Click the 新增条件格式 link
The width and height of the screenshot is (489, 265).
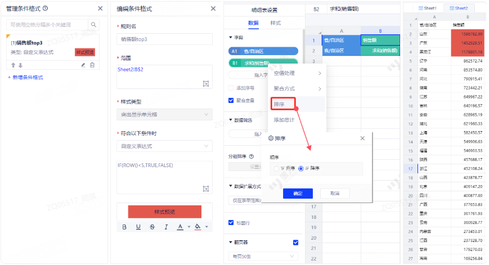[x=25, y=77]
